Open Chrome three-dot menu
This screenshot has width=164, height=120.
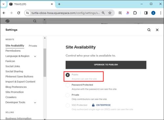161,13
